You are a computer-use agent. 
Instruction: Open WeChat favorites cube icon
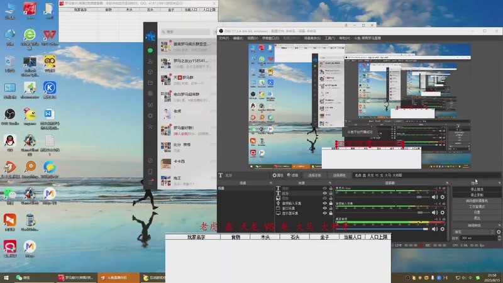tap(150, 72)
